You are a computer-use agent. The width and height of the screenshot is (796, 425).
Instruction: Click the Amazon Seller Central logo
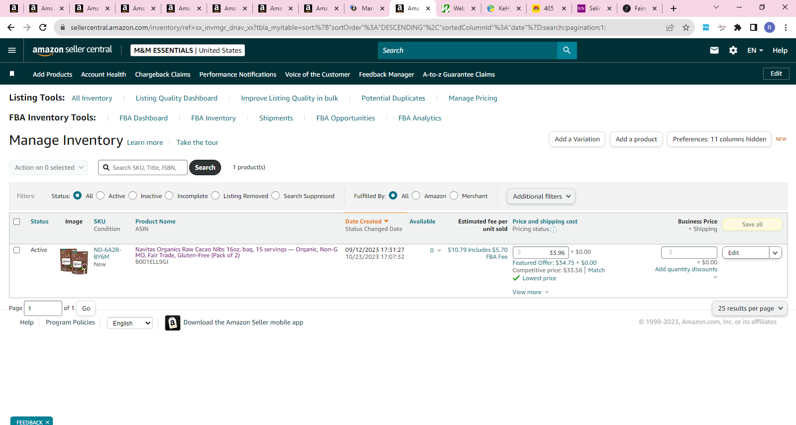point(72,50)
